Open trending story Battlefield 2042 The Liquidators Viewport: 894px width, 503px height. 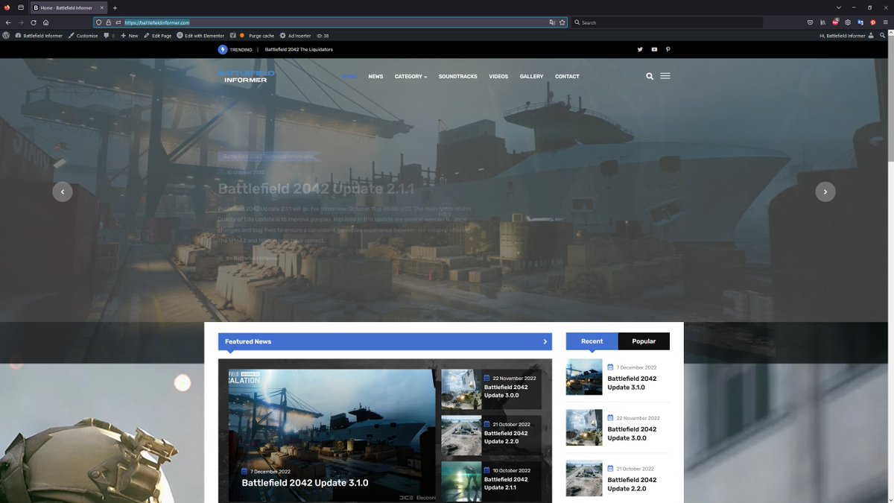[x=299, y=49]
